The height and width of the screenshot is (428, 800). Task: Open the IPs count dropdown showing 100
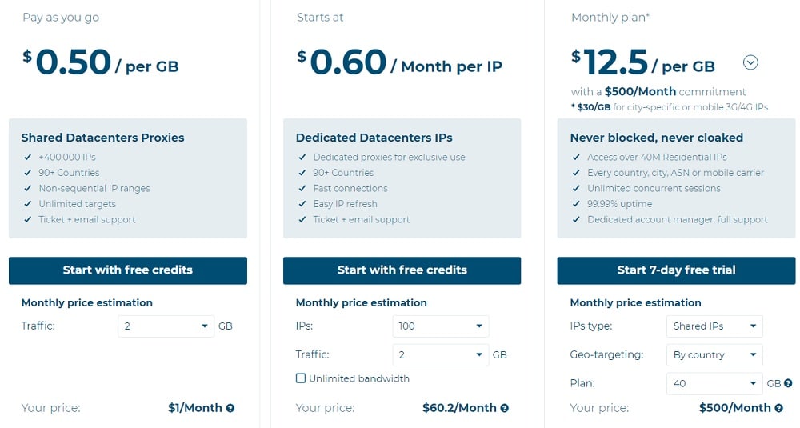tap(440, 326)
